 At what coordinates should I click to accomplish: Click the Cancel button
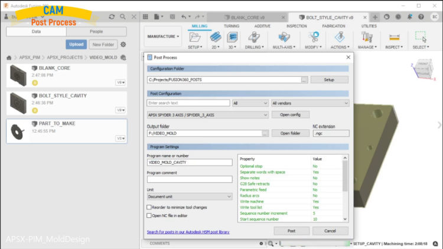click(330, 231)
